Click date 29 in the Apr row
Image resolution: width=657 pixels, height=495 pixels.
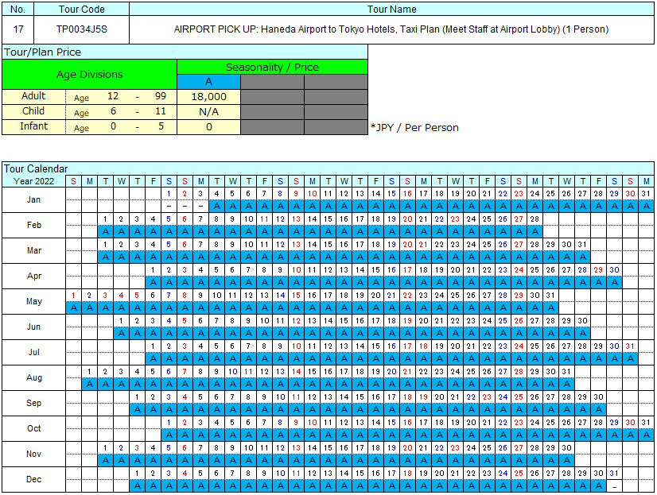tap(598, 270)
